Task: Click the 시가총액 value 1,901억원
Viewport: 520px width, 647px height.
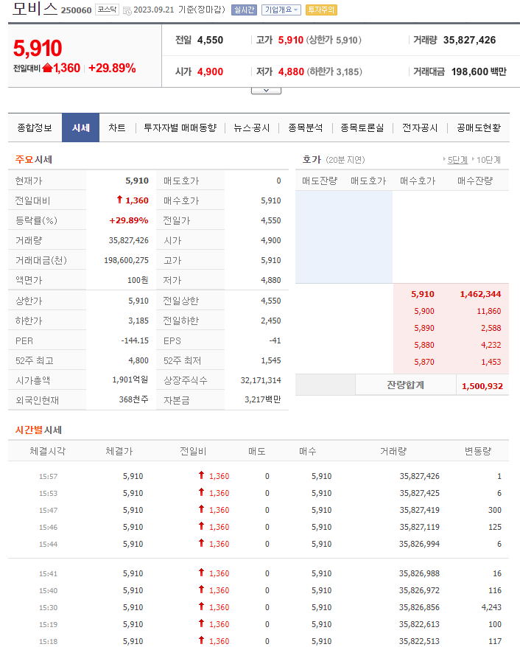Action: [x=130, y=380]
